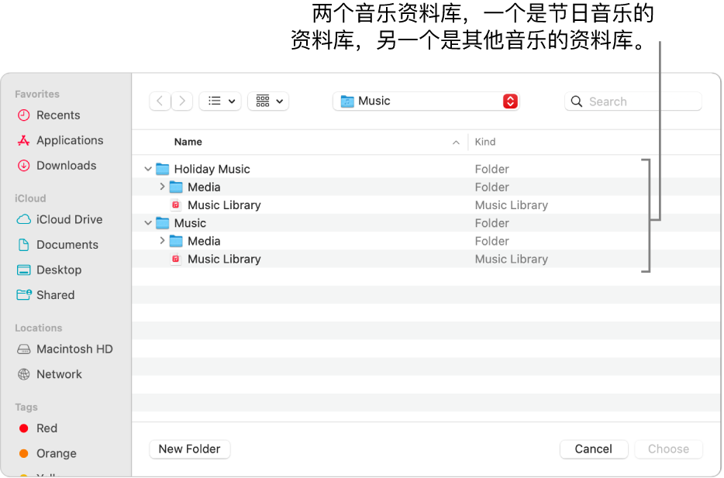
Task: Sort files by the Kind column header
Action: coord(484,142)
